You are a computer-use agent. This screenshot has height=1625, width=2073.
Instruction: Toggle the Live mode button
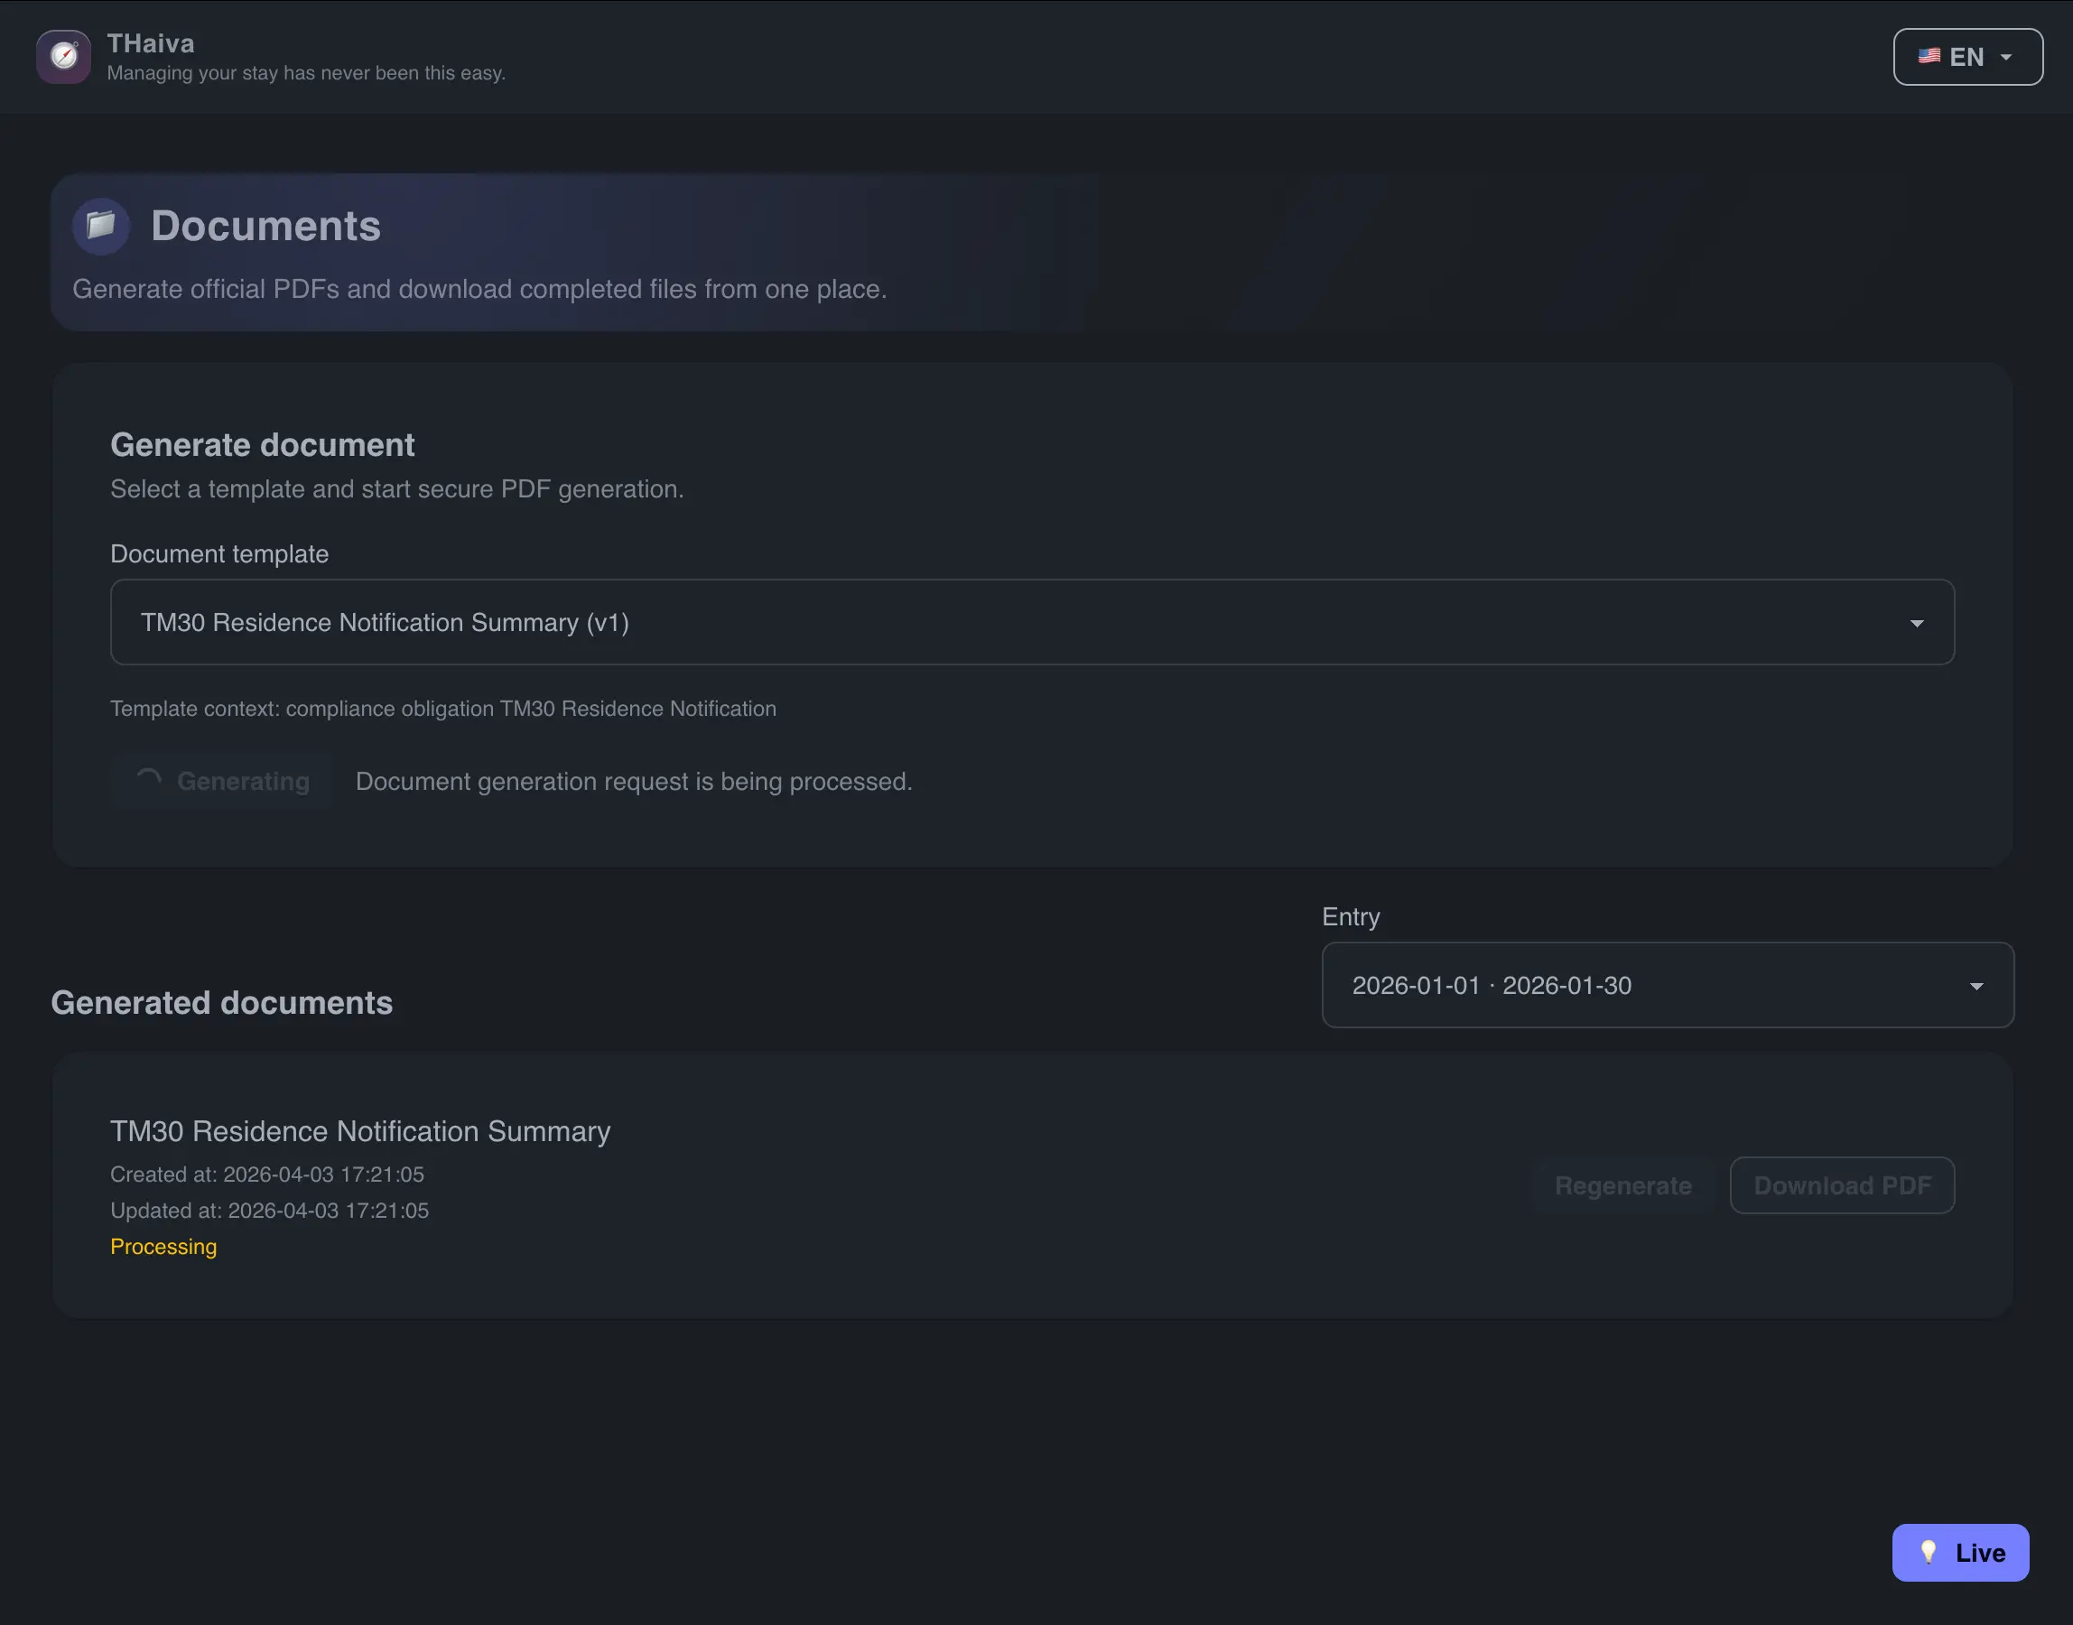pos(1959,1553)
